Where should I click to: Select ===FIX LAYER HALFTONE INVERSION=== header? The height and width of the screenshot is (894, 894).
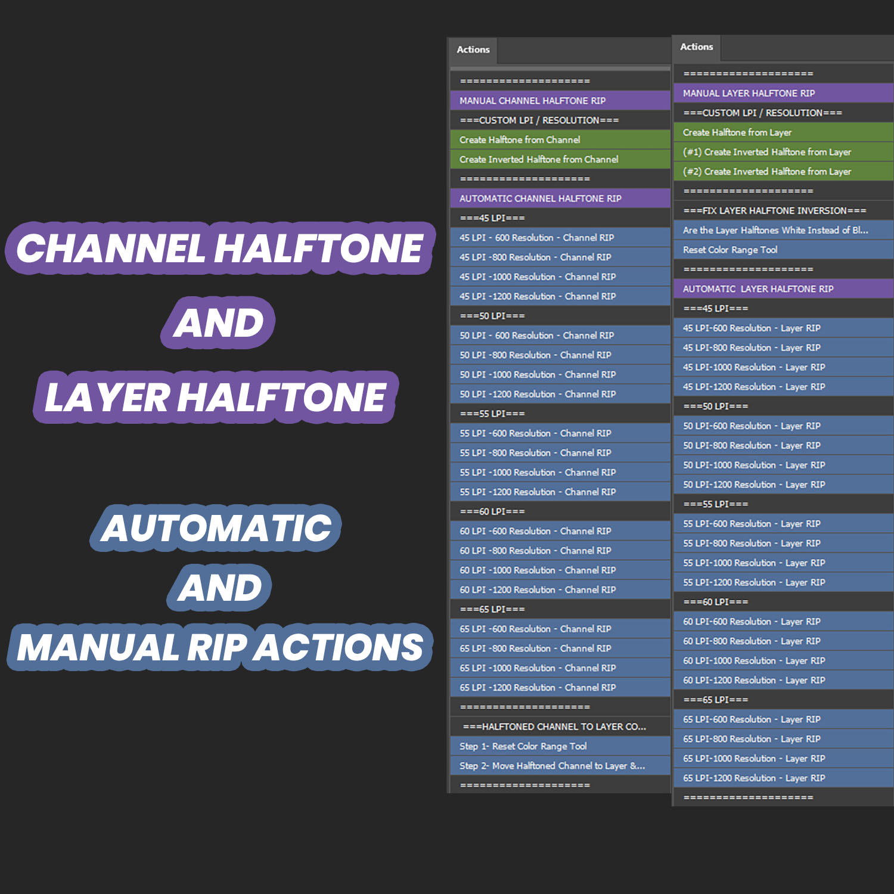click(784, 210)
